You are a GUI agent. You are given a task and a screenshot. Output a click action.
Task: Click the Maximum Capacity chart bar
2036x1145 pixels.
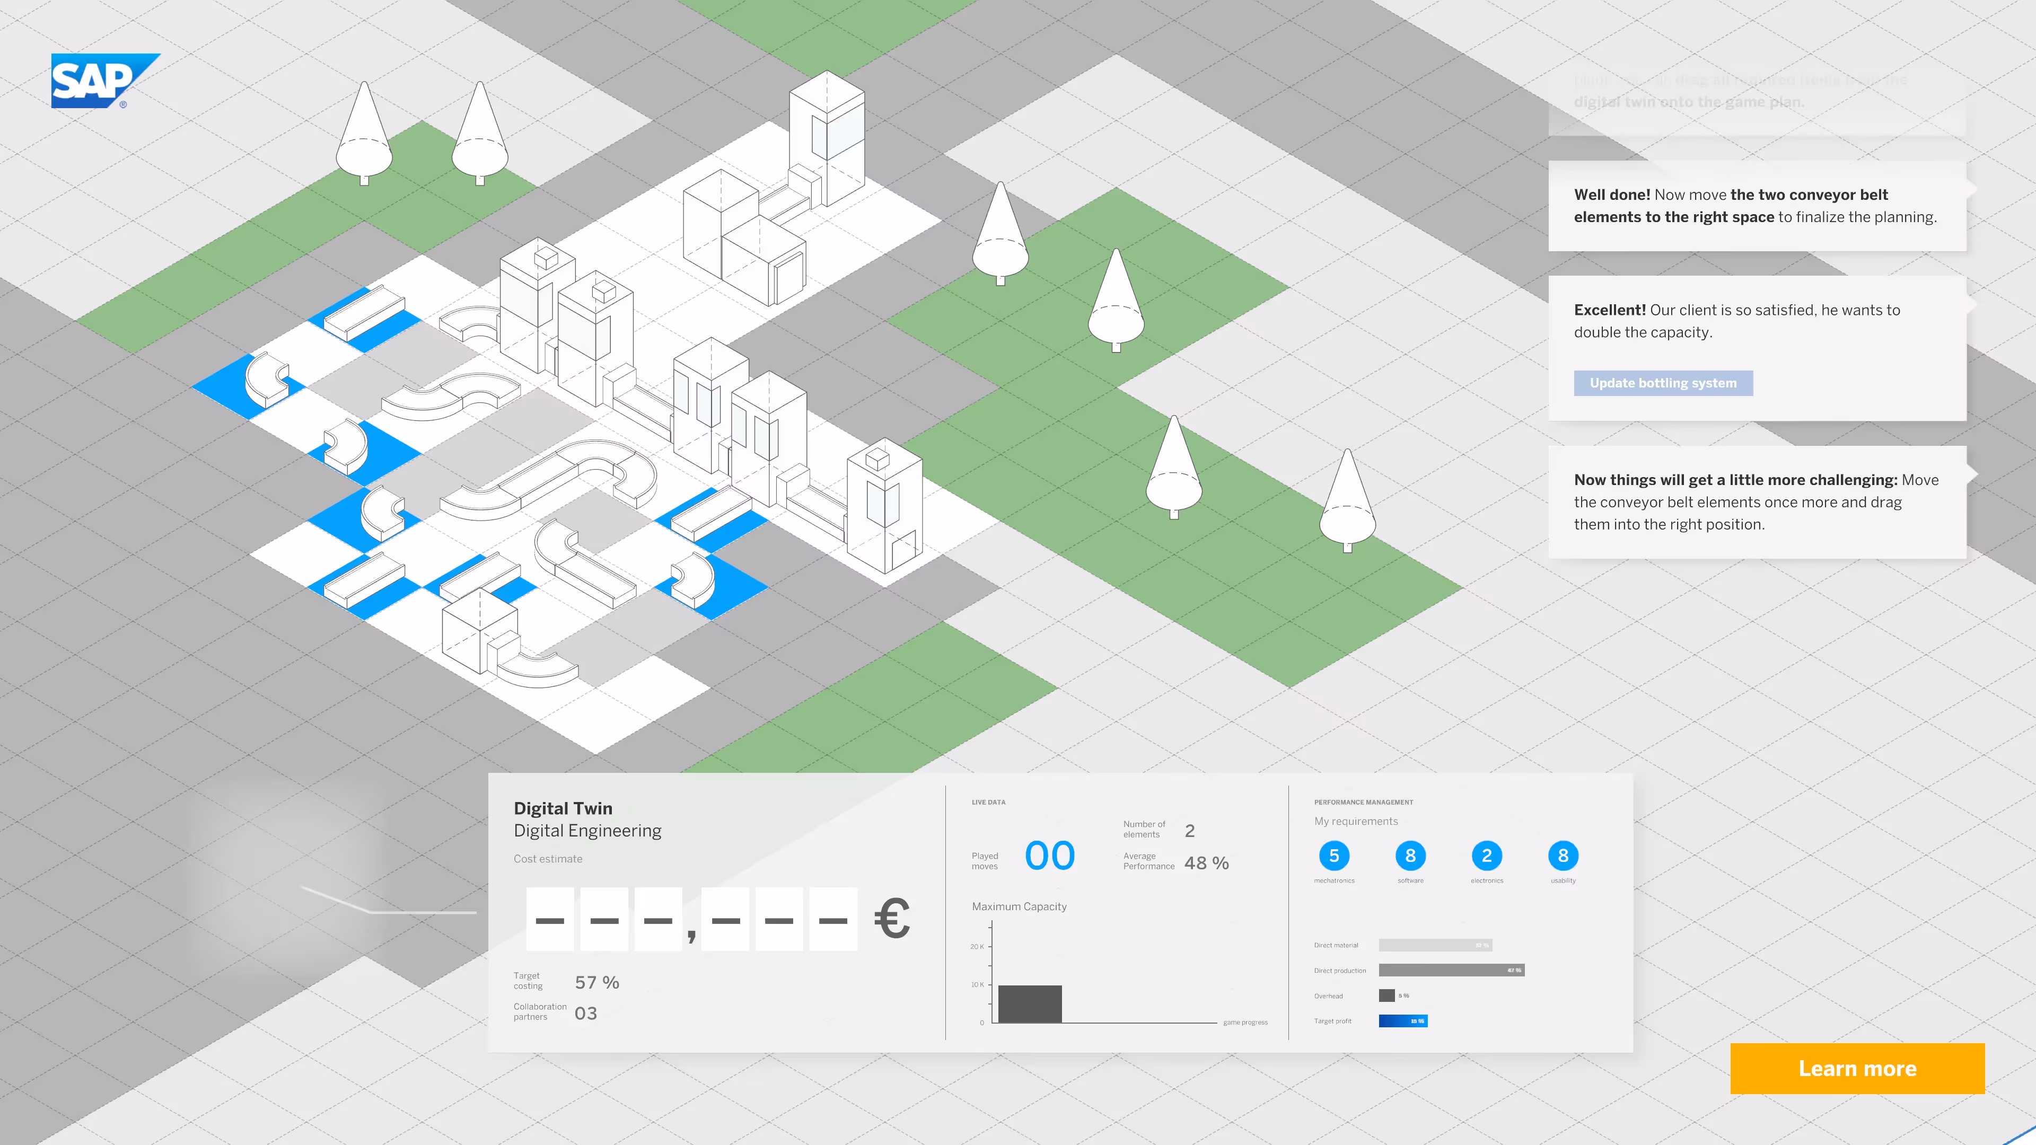click(1030, 1003)
